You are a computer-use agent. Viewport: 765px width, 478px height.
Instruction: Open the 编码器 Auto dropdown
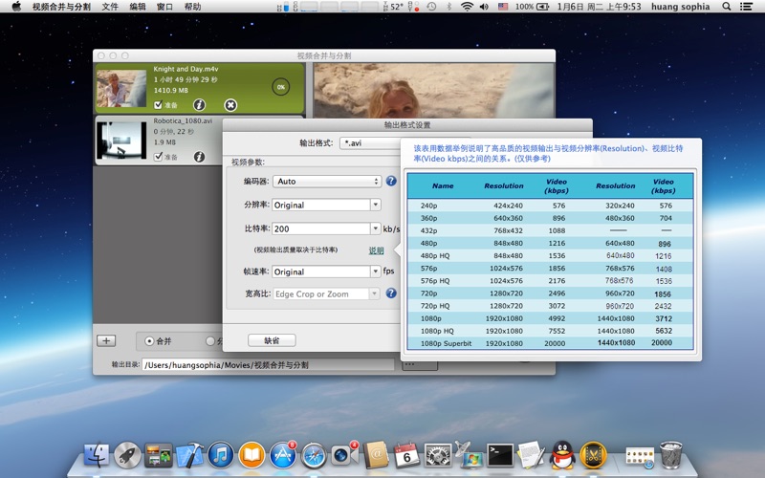(327, 181)
